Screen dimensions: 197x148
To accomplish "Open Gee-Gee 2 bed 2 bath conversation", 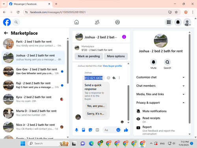I will 33,71.
